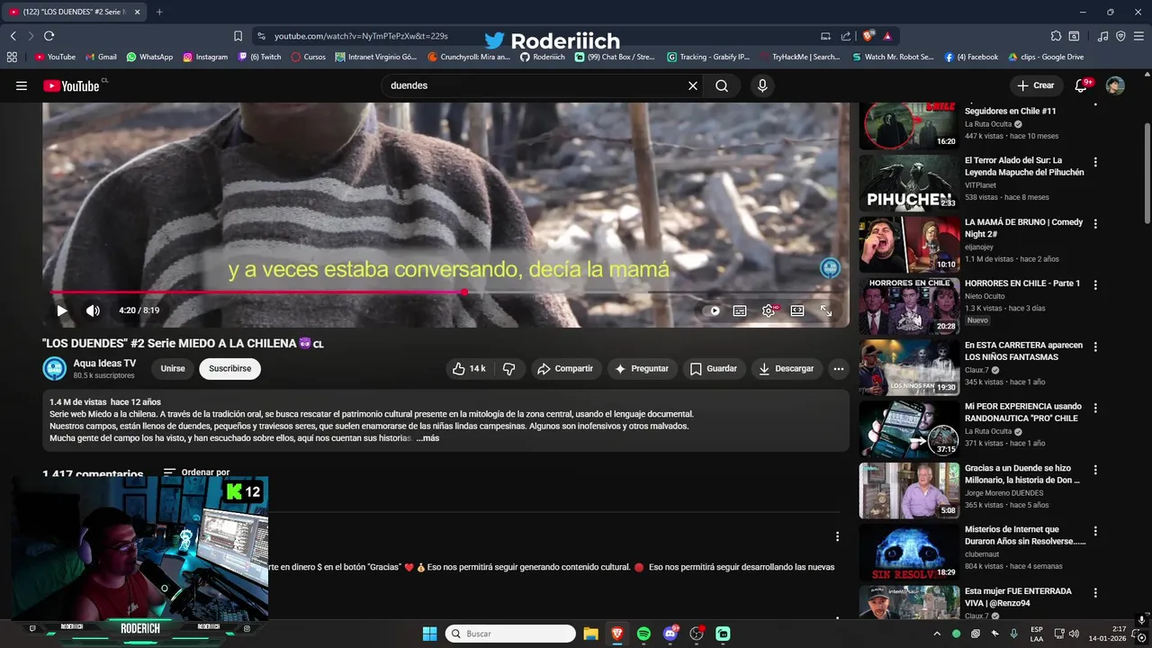Go back in browser history
Screen dimensions: 1152x648
[x=13, y=36]
